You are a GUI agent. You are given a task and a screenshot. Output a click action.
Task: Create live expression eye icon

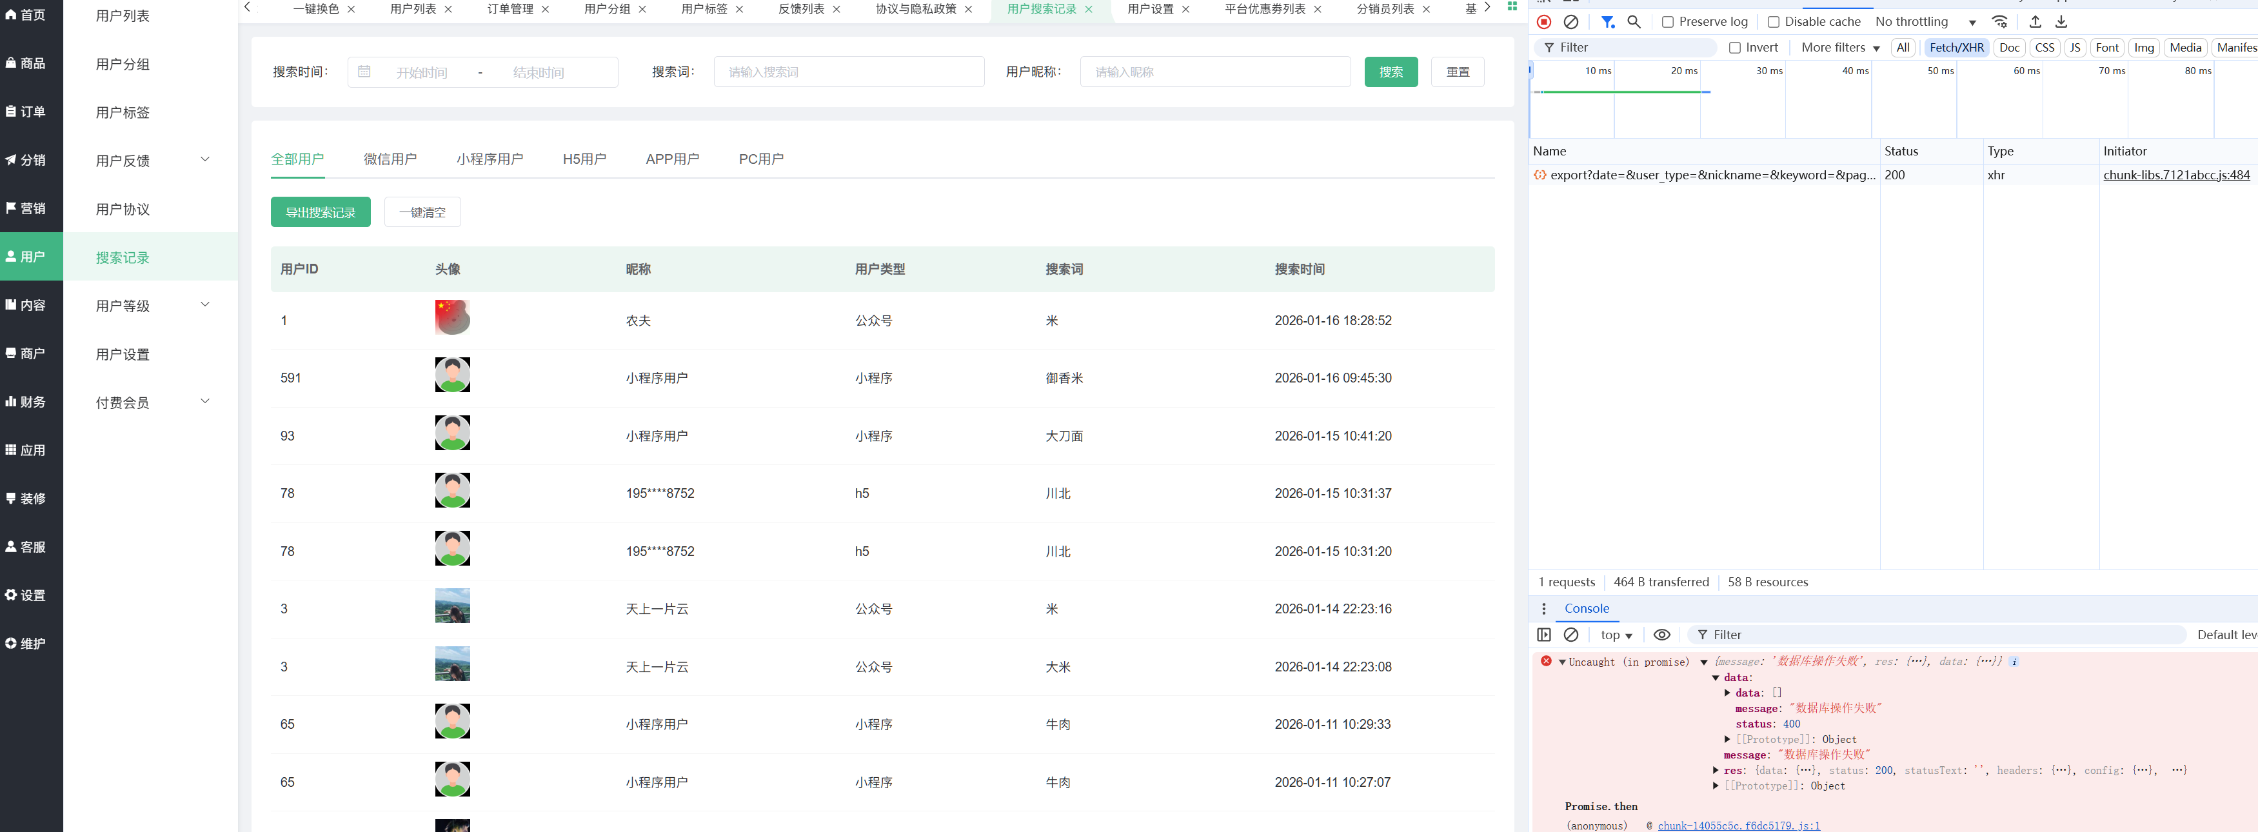(1661, 635)
